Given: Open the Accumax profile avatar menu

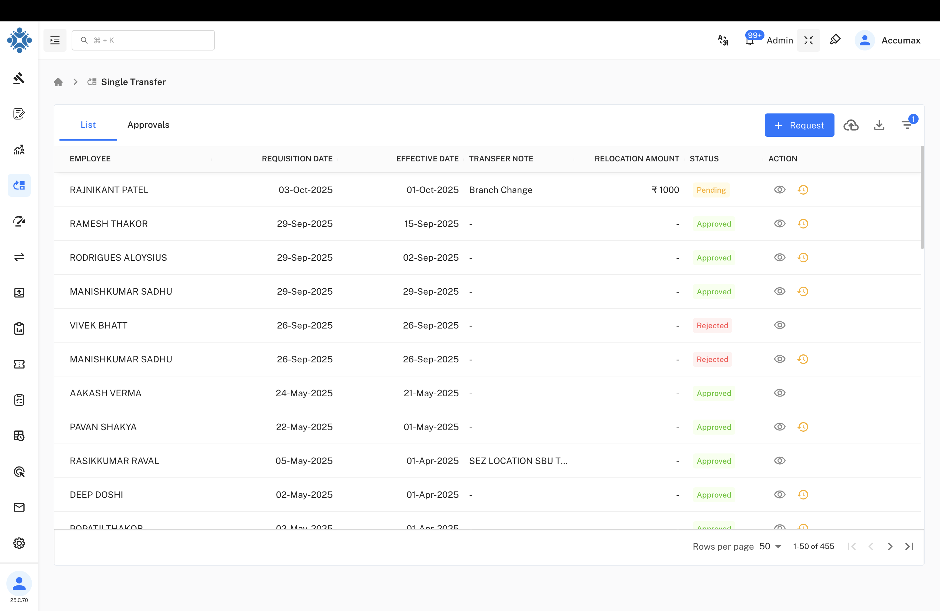Looking at the screenshot, I should [865, 40].
